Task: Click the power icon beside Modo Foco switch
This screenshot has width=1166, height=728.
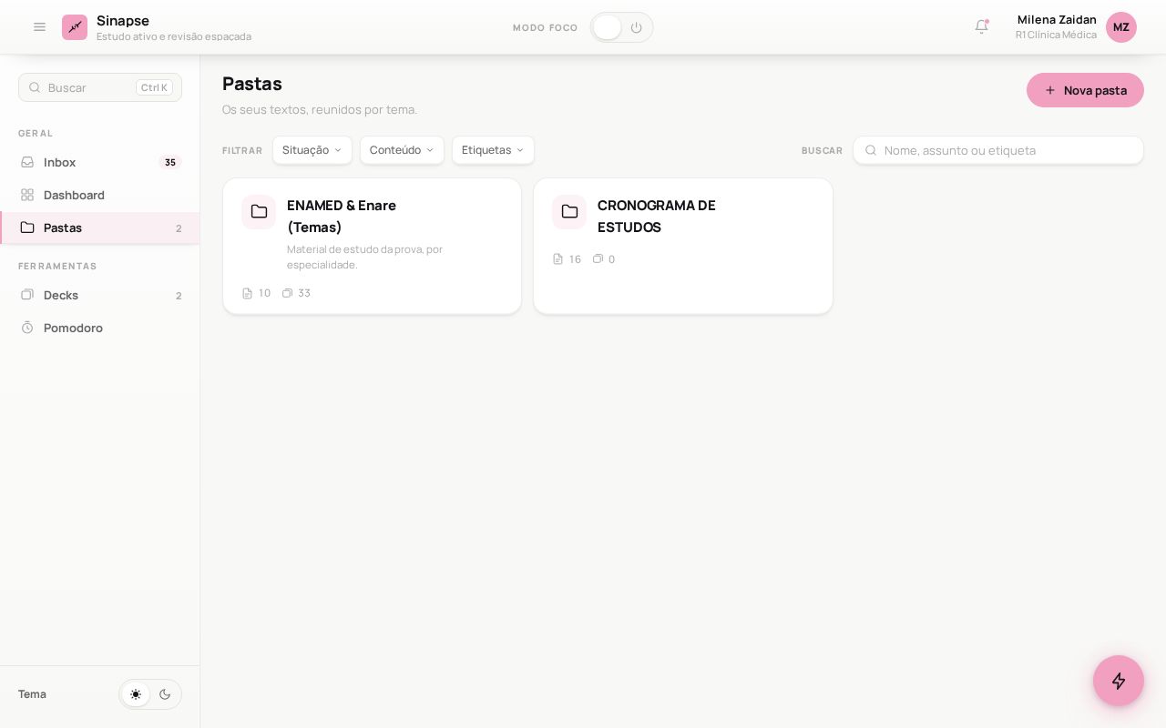Action: (x=637, y=27)
